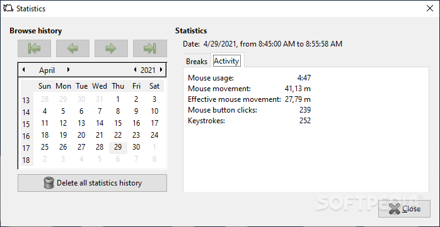Click the Browse history heading
440x227 pixels.
(x=36, y=31)
